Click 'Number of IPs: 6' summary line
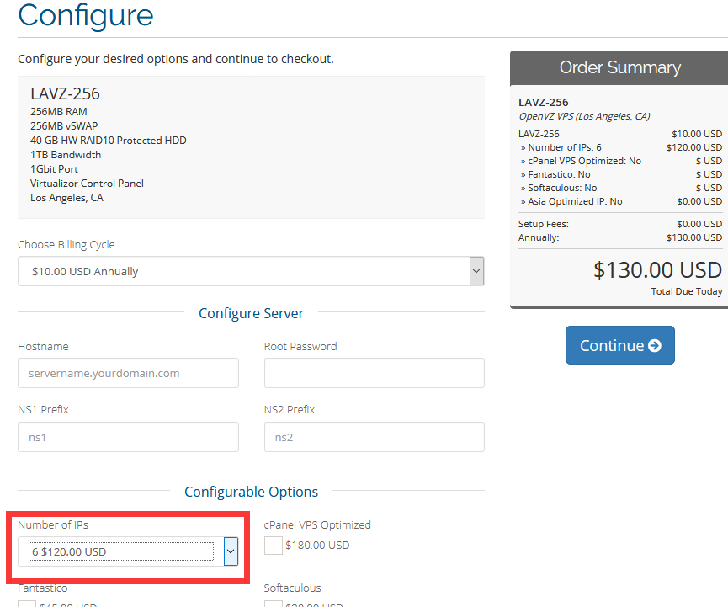The height and width of the screenshot is (607, 728). (x=563, y=147)
